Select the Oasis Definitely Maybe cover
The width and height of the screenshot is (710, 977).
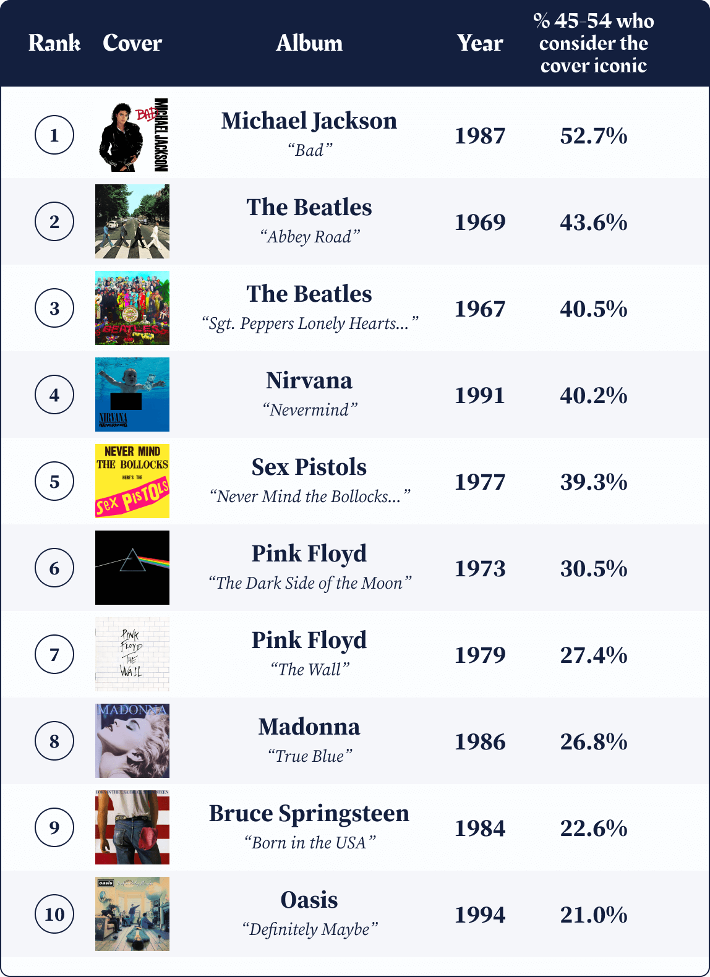point(132,914)
